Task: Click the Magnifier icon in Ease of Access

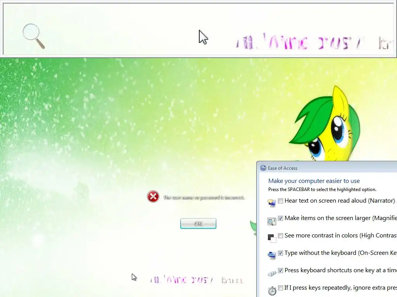Action: point(272,222)
